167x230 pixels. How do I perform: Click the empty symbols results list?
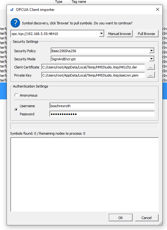[x=84, y=174]
